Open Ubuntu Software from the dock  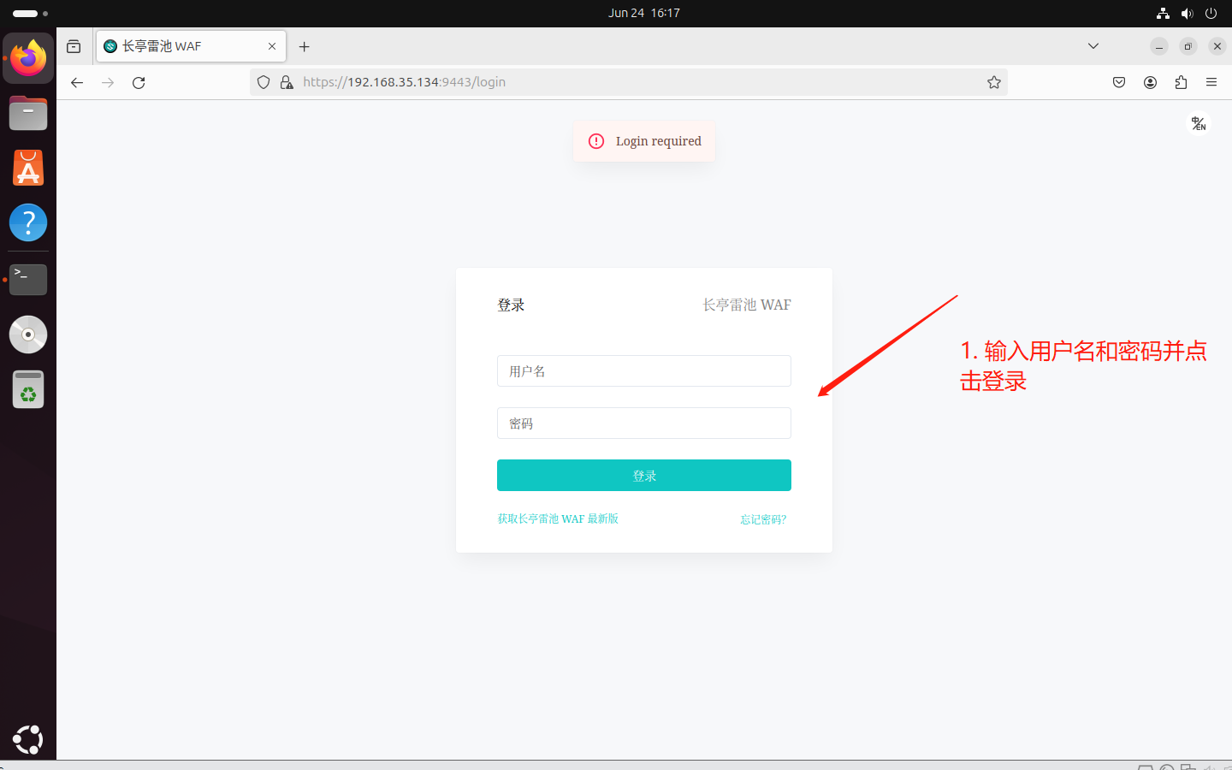pyautogui.click(x=28, y=168)
